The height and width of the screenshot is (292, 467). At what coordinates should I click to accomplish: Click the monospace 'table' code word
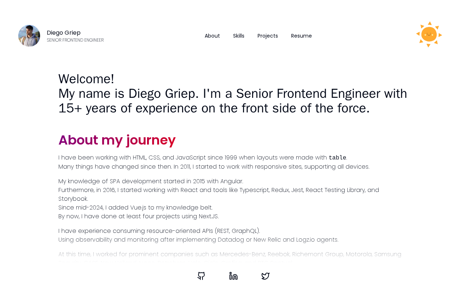(337, 158)
